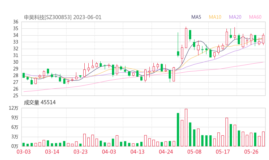Click the 05-17 date axis label
The width and height of the screenshot is (269, 160).
coord(223,152)
